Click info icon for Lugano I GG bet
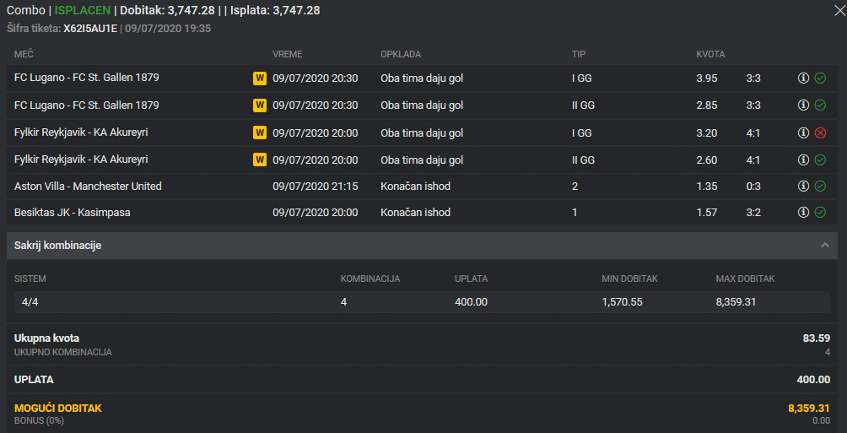The image size is (847, 433). pyautogui.click(x=803, y=78)
